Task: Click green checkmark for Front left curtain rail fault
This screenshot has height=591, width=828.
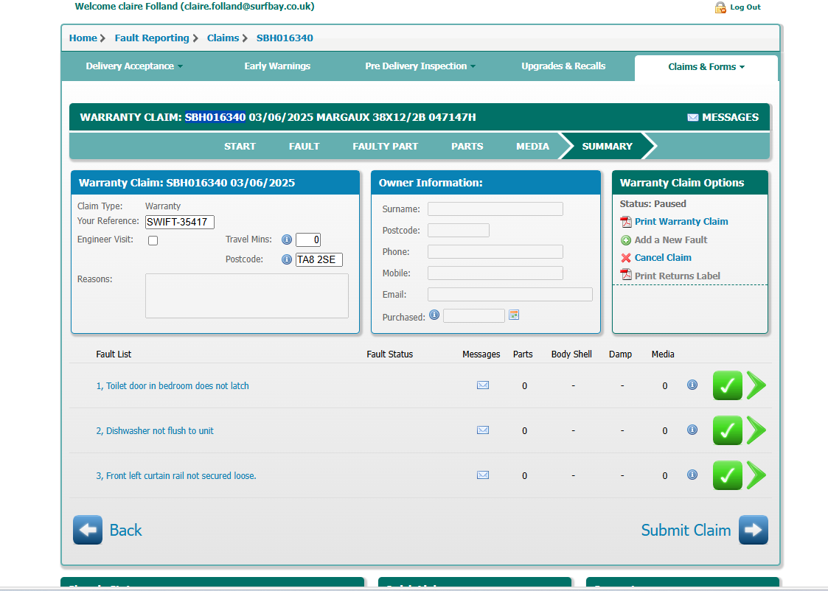Action: click(x=727, y=475)
